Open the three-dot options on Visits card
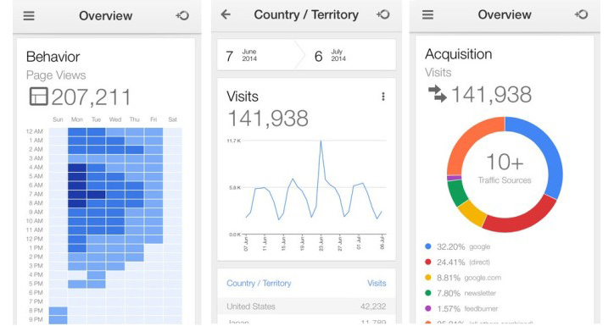The image size is (614, 326). pyautogui.click(x=383, y=97)
